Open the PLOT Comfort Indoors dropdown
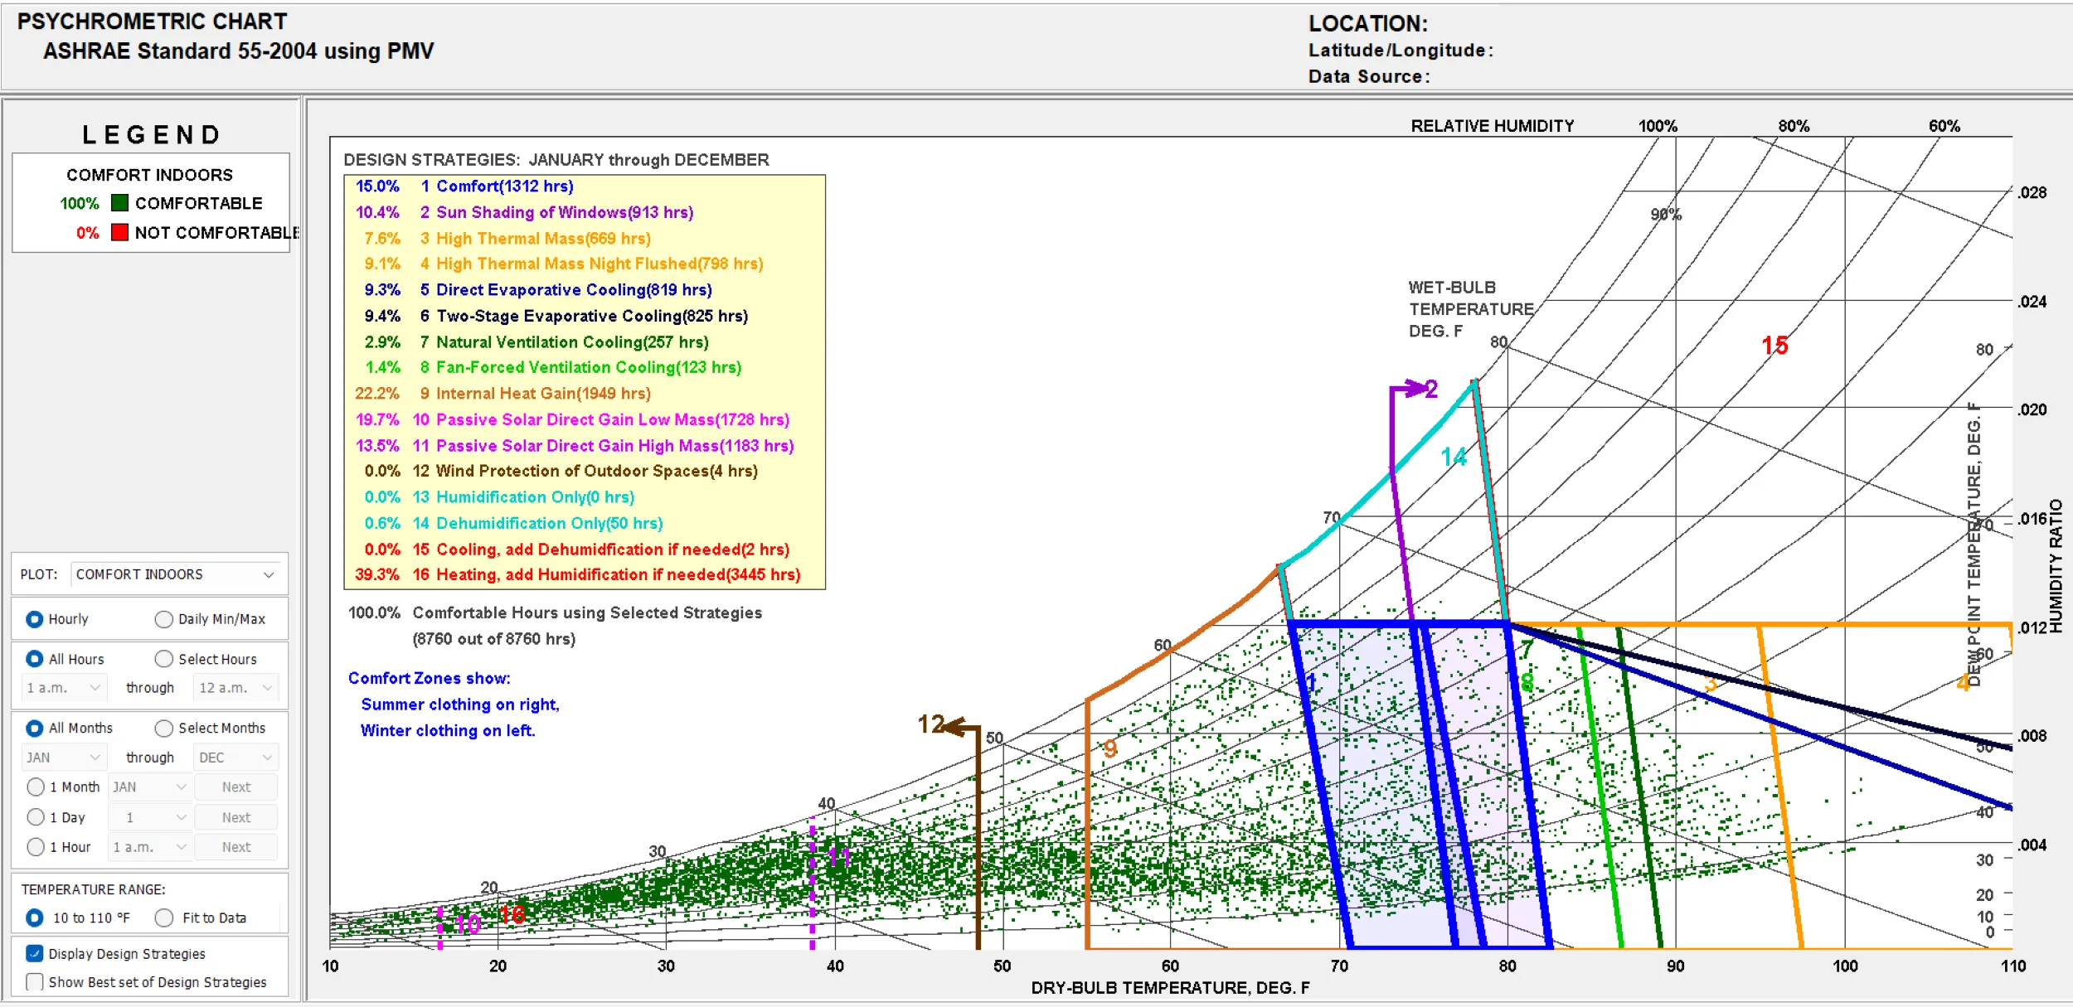 175,574
